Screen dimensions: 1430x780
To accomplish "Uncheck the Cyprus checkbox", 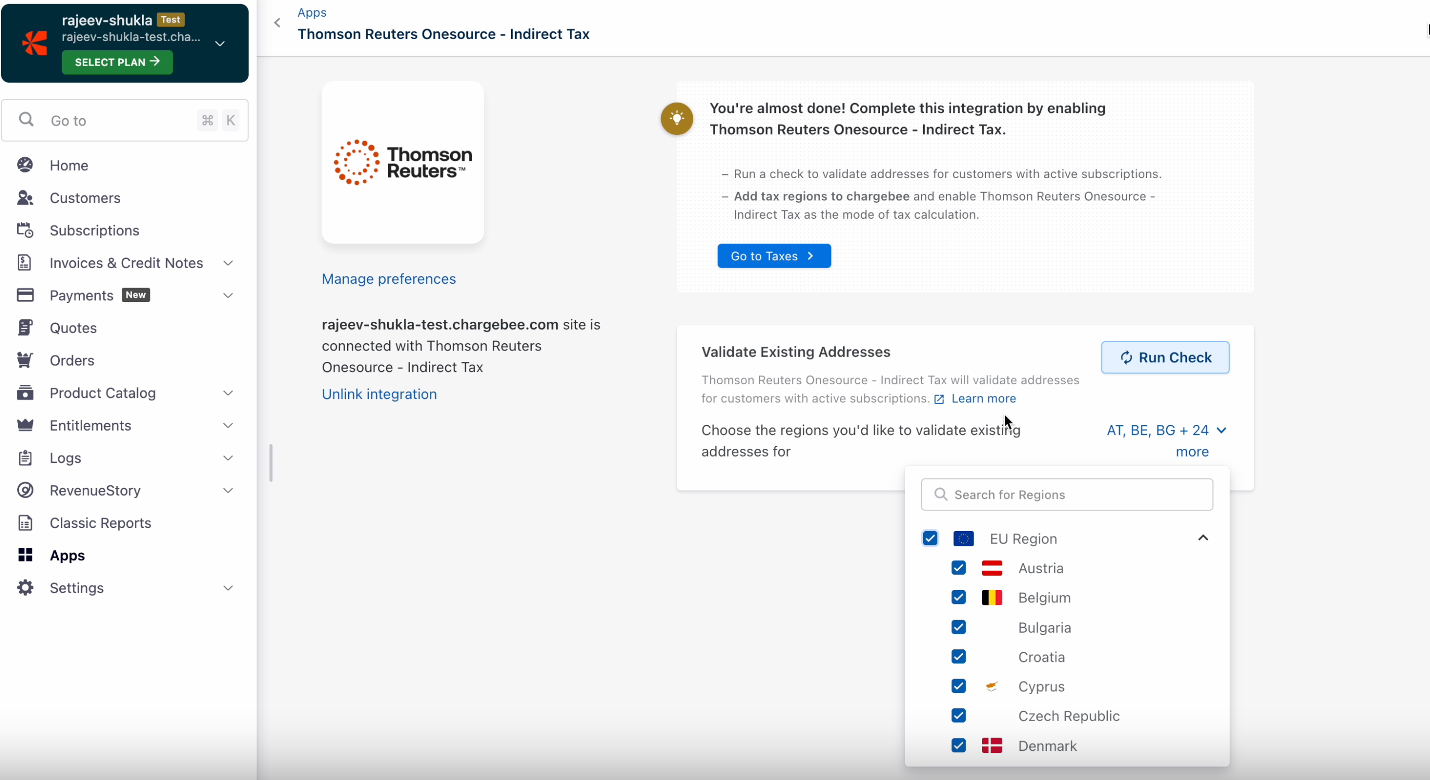I will 959,686.
